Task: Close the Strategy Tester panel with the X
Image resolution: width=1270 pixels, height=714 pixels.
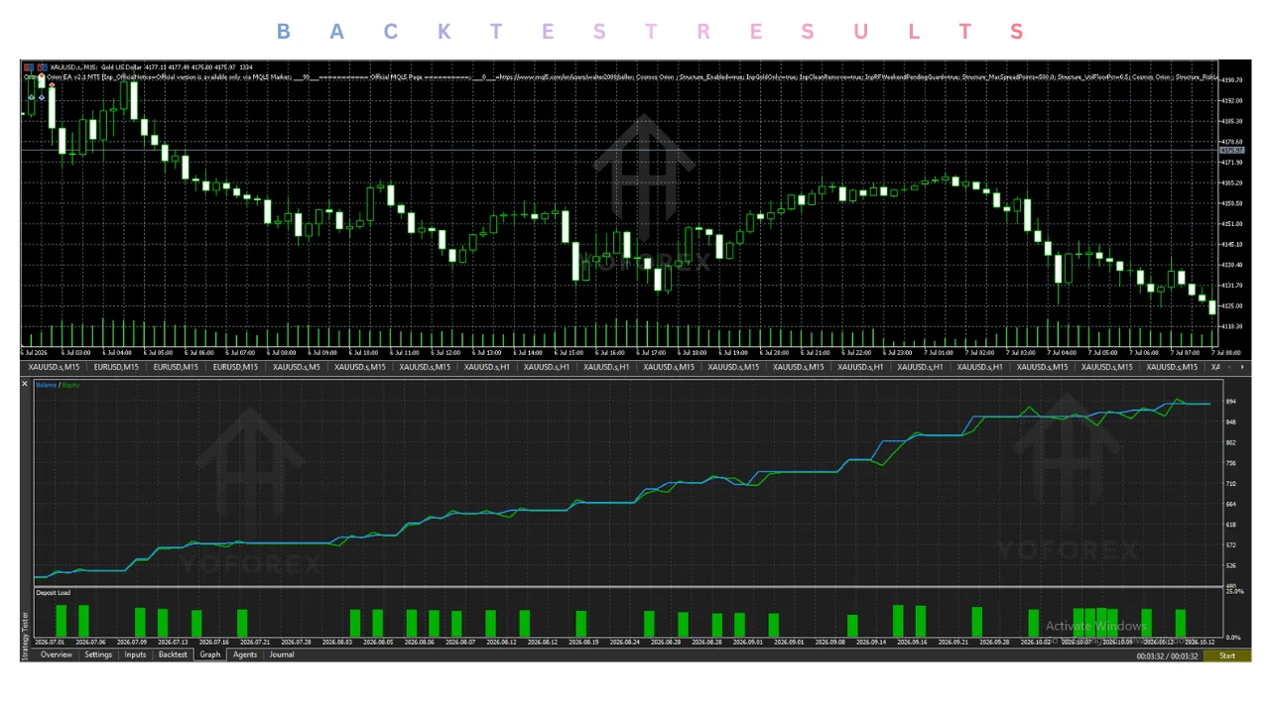Action: 26,384
